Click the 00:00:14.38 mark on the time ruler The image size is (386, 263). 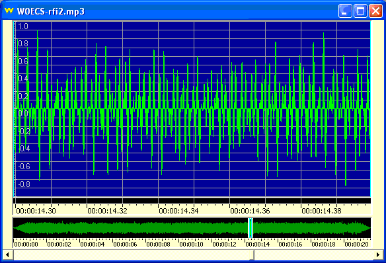click(x=321, y=211)
